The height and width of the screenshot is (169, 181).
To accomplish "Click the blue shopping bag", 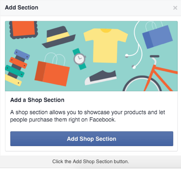I will tap(158, 35).
